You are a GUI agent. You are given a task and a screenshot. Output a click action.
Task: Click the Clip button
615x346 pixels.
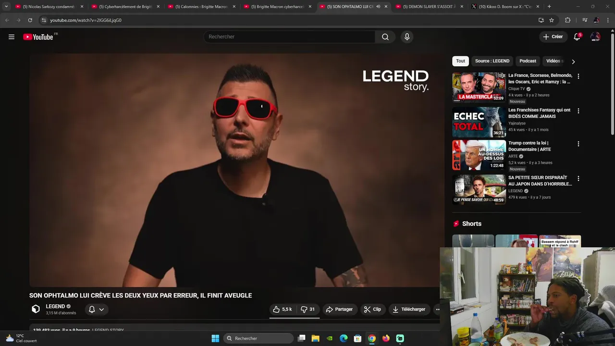(372, 309)
